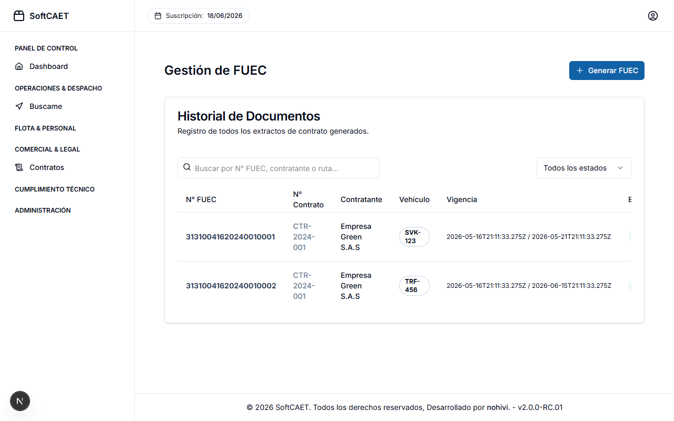The width and height of the screenshot is (674, 421).
Task: Click the calendar icon in Suscripción badge
Action: coord(158,16)
